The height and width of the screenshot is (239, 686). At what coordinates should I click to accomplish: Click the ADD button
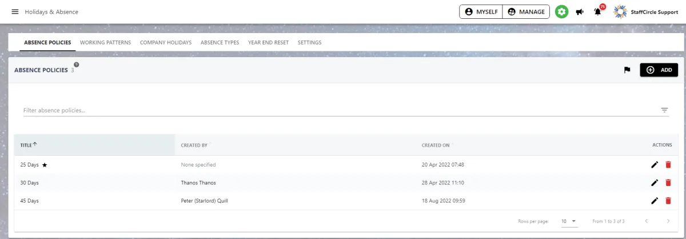(x=659, y=70)
